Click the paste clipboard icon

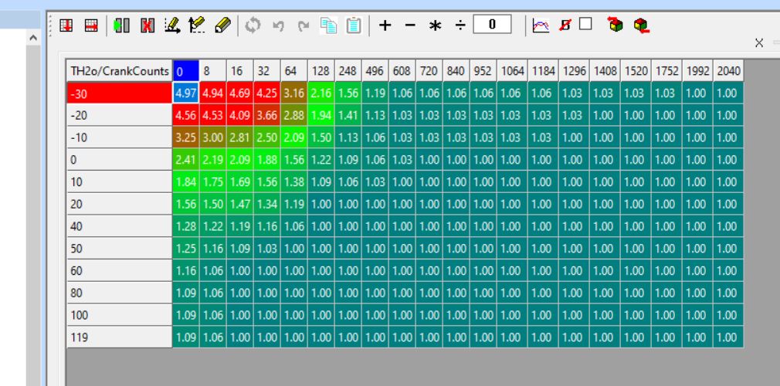point(354,25)
